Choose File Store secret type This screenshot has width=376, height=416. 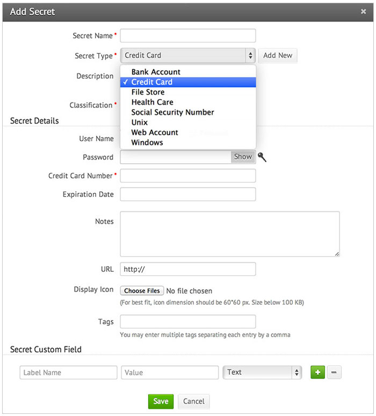(x=148, y=92)
